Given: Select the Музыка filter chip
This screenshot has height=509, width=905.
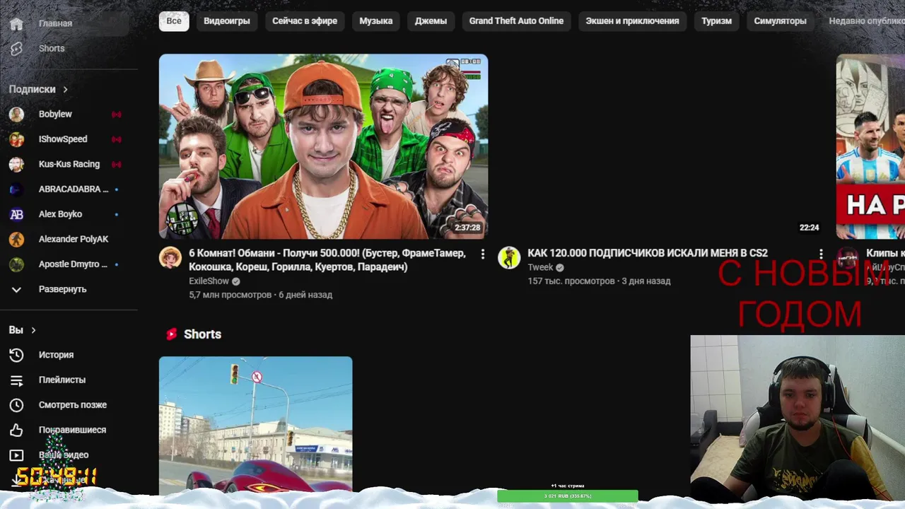Looking at the screenshot, I should coord(376,21).
